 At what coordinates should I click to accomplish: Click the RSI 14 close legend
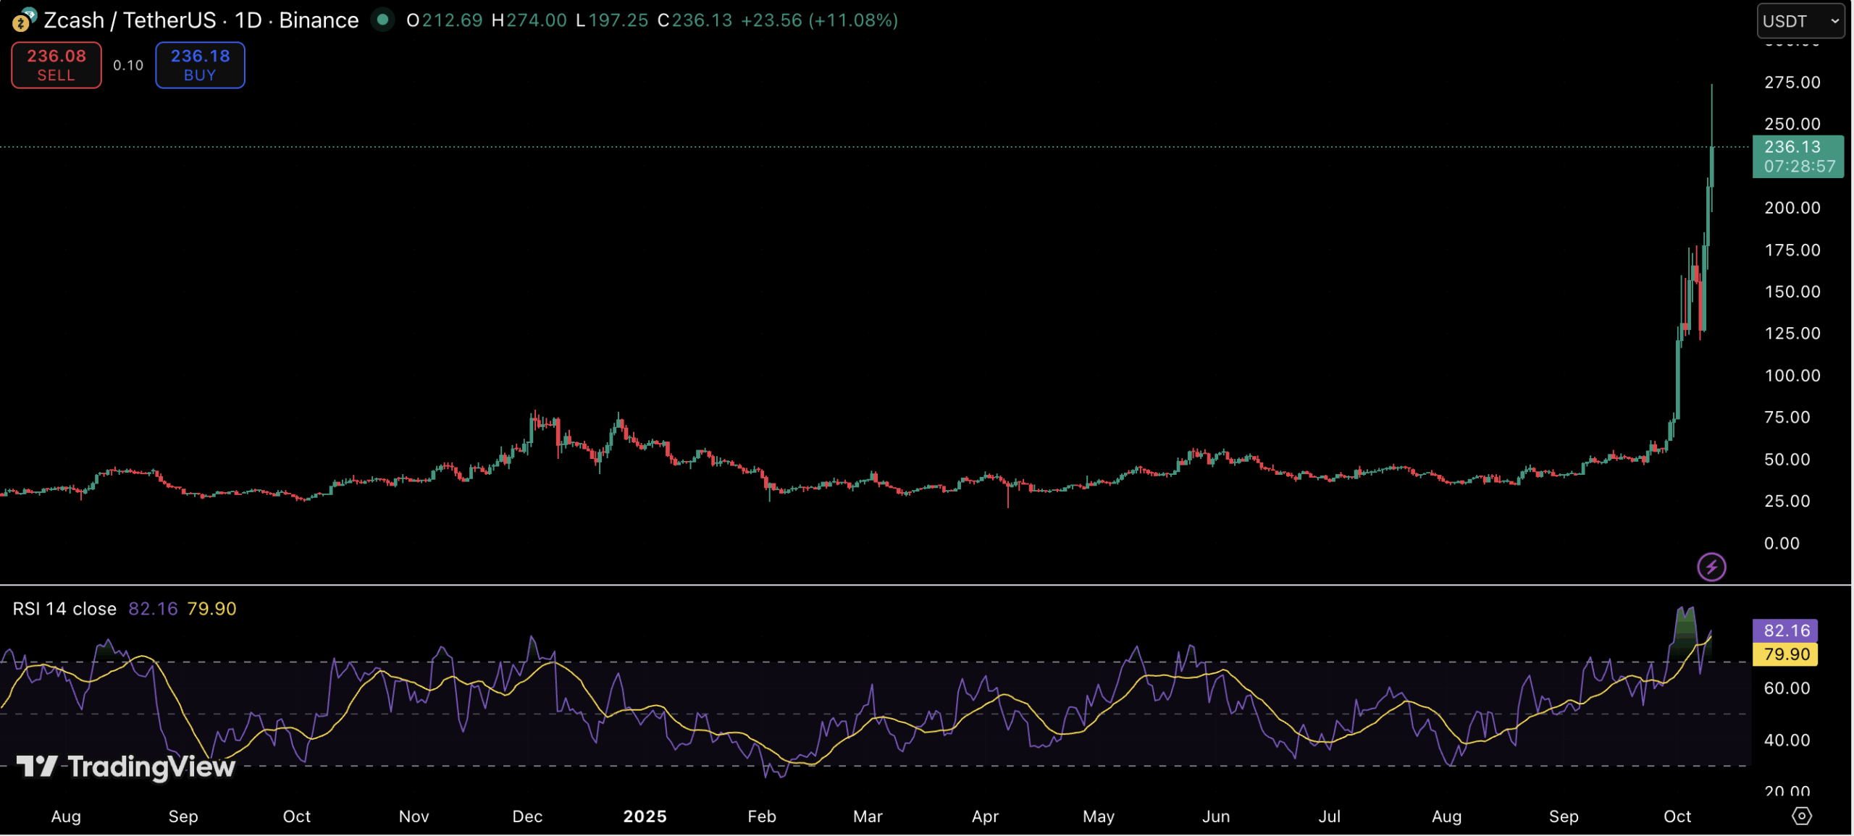tap(64, 609)
